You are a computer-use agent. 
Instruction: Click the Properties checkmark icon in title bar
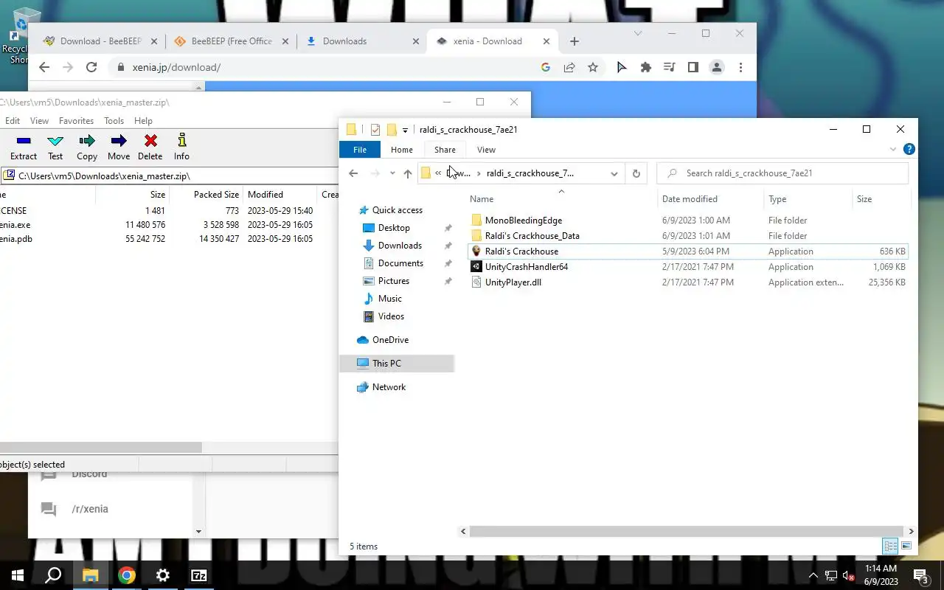(375, 130)
